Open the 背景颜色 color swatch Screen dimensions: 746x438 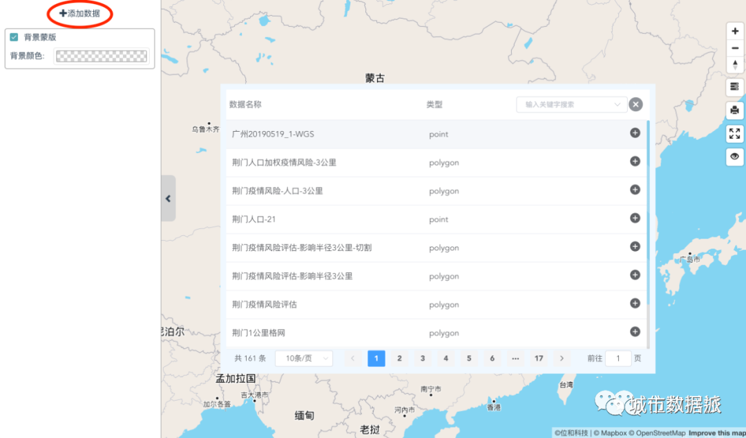pos(102,56)
